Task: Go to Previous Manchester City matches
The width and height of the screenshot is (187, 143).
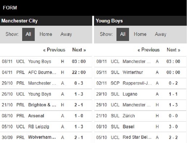Action: (x=54, y=50)
